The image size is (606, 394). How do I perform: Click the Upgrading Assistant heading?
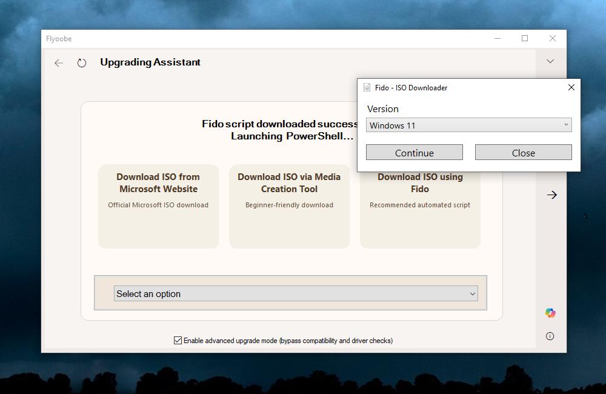150,62
